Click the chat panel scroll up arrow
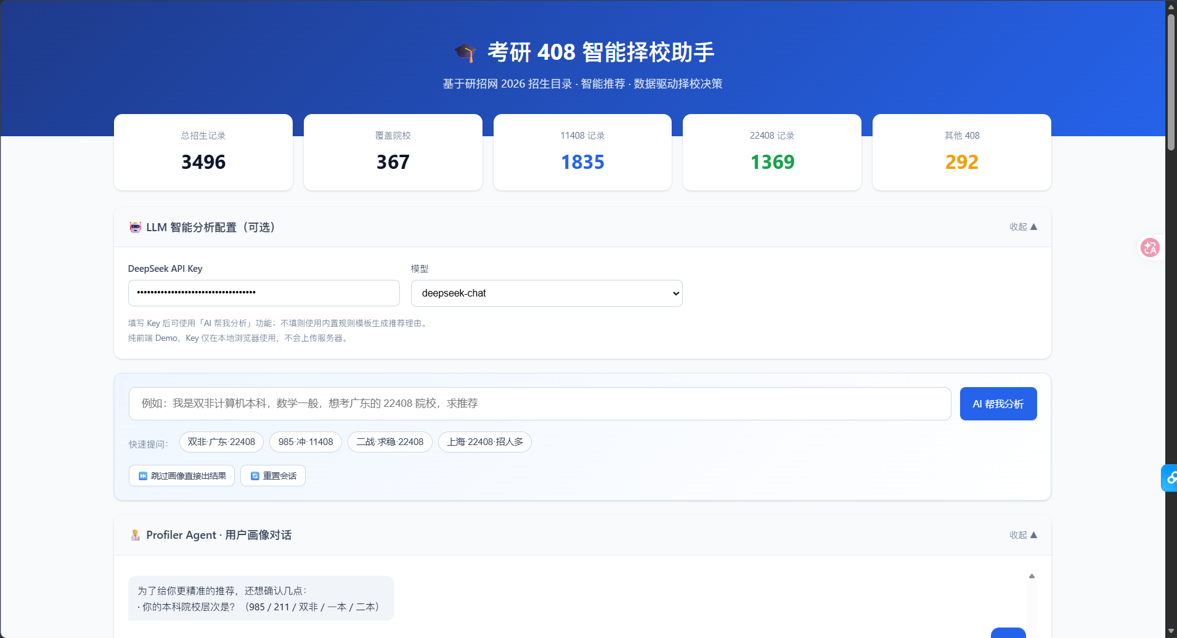The width and height of the screenshot is (1177, 638). (x=1032, y=576)
